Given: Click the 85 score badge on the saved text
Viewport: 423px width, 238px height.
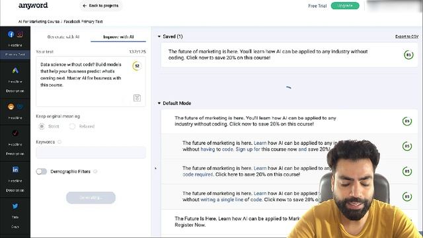Looking at the screenshot, I should click(x=408, y=55).
